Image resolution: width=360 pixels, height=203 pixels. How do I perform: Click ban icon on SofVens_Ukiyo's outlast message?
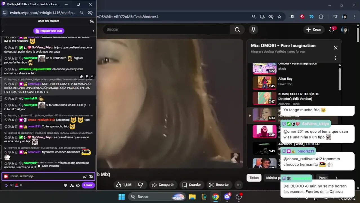pos(6,48)
